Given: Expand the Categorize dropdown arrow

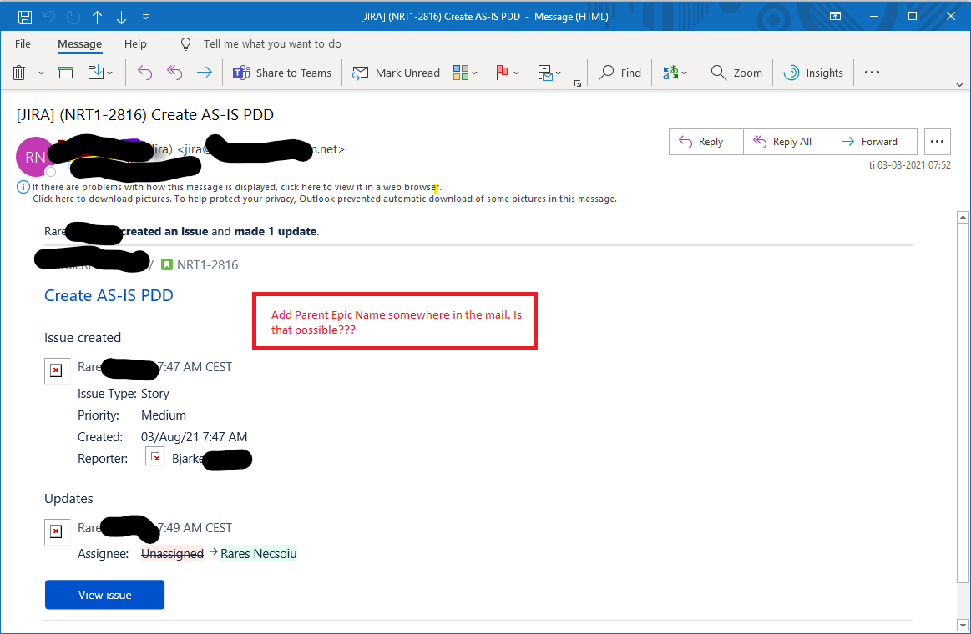Looking at the screenshot, I should [x=475, y=73].
